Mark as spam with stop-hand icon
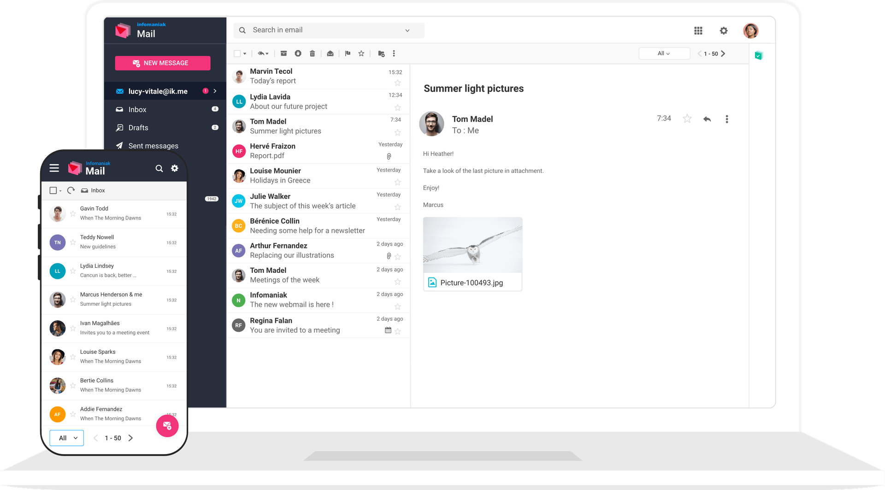This screenshot has width=885, height=490. pyautogui.click(x=298, y=53)
